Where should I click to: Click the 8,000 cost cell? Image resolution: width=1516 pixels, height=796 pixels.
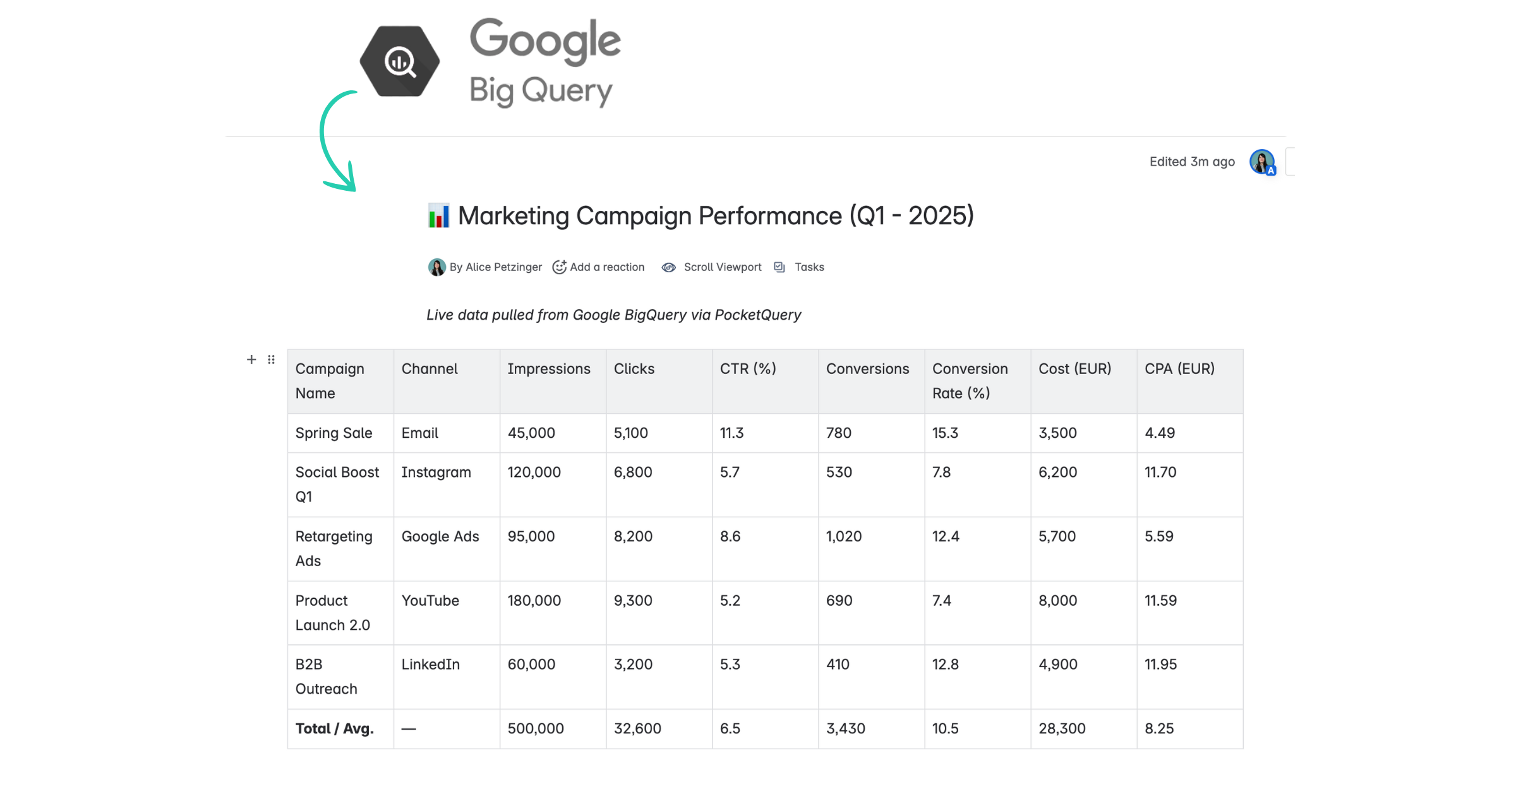[x=1084, y=613]
